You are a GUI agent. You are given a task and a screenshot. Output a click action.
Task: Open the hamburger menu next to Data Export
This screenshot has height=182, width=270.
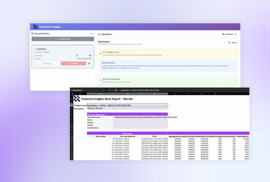pos(236,34)
